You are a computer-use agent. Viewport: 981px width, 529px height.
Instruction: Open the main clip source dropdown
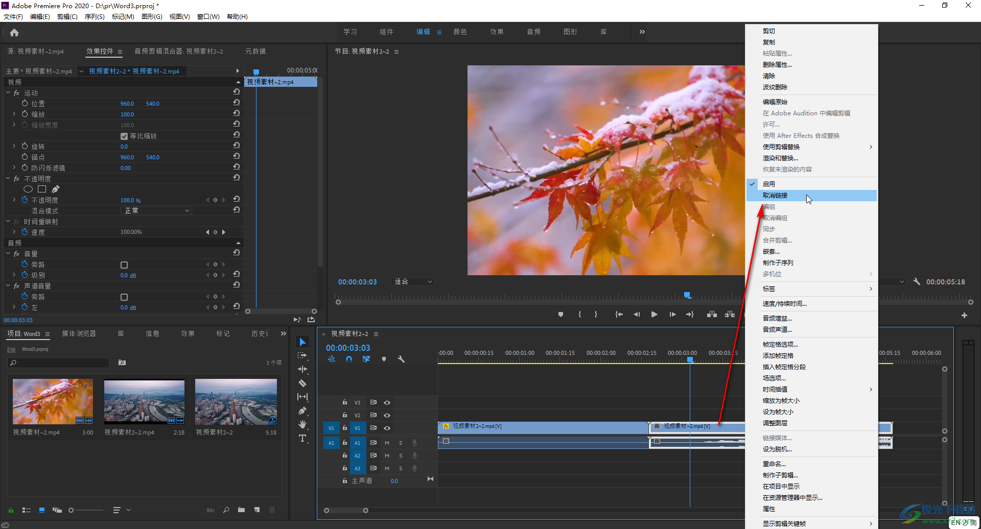click(x=81, y=71)
